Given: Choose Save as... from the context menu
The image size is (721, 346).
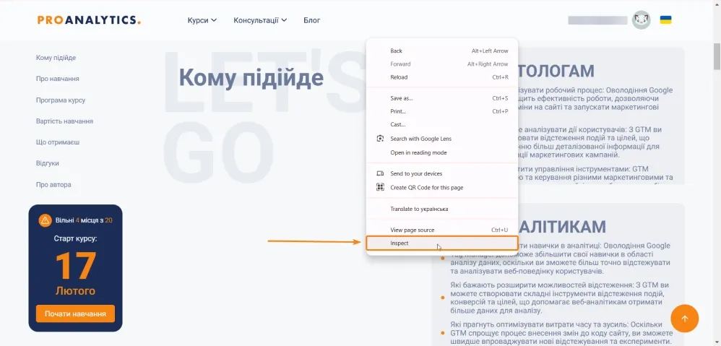Looking at the screenshot, I should point(442,98).
